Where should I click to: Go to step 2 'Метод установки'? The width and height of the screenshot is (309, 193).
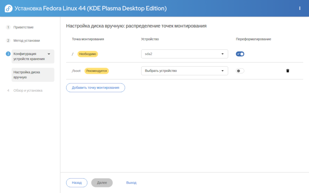tap(27, 41)
